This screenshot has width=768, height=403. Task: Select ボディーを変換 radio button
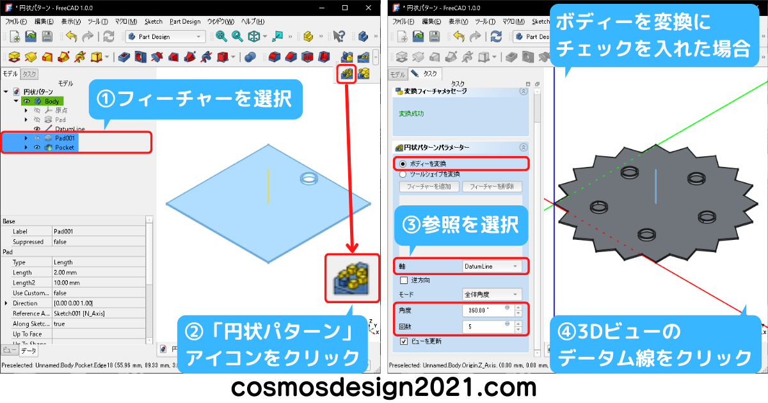point(403,164)
